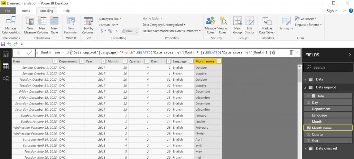Viewport: 354px width, 159px height.
Task: Open the Data type dropdown
Action: point(110,19)
